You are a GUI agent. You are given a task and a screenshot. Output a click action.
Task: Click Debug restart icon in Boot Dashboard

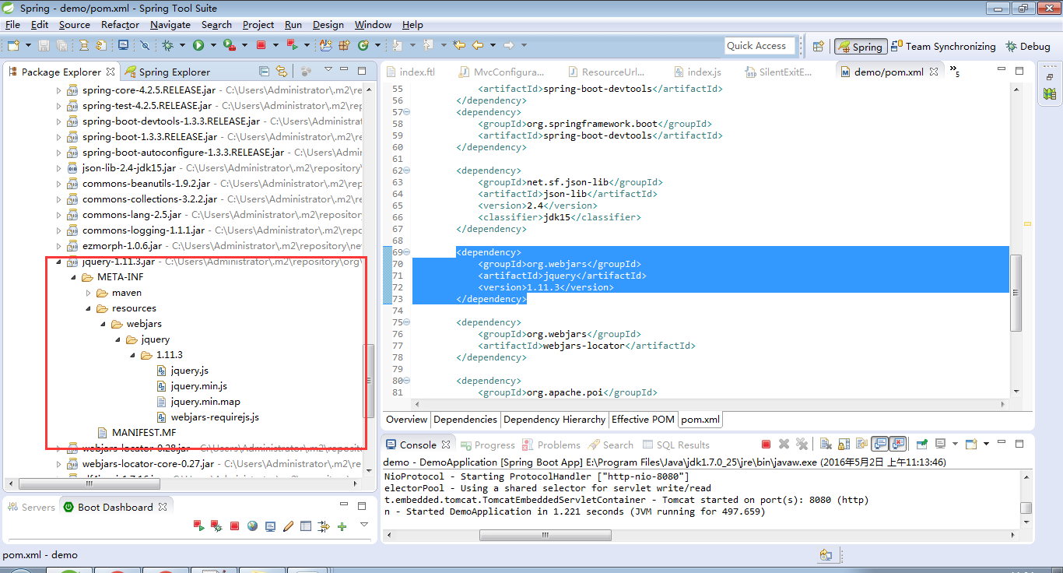[x=216, y=527]
